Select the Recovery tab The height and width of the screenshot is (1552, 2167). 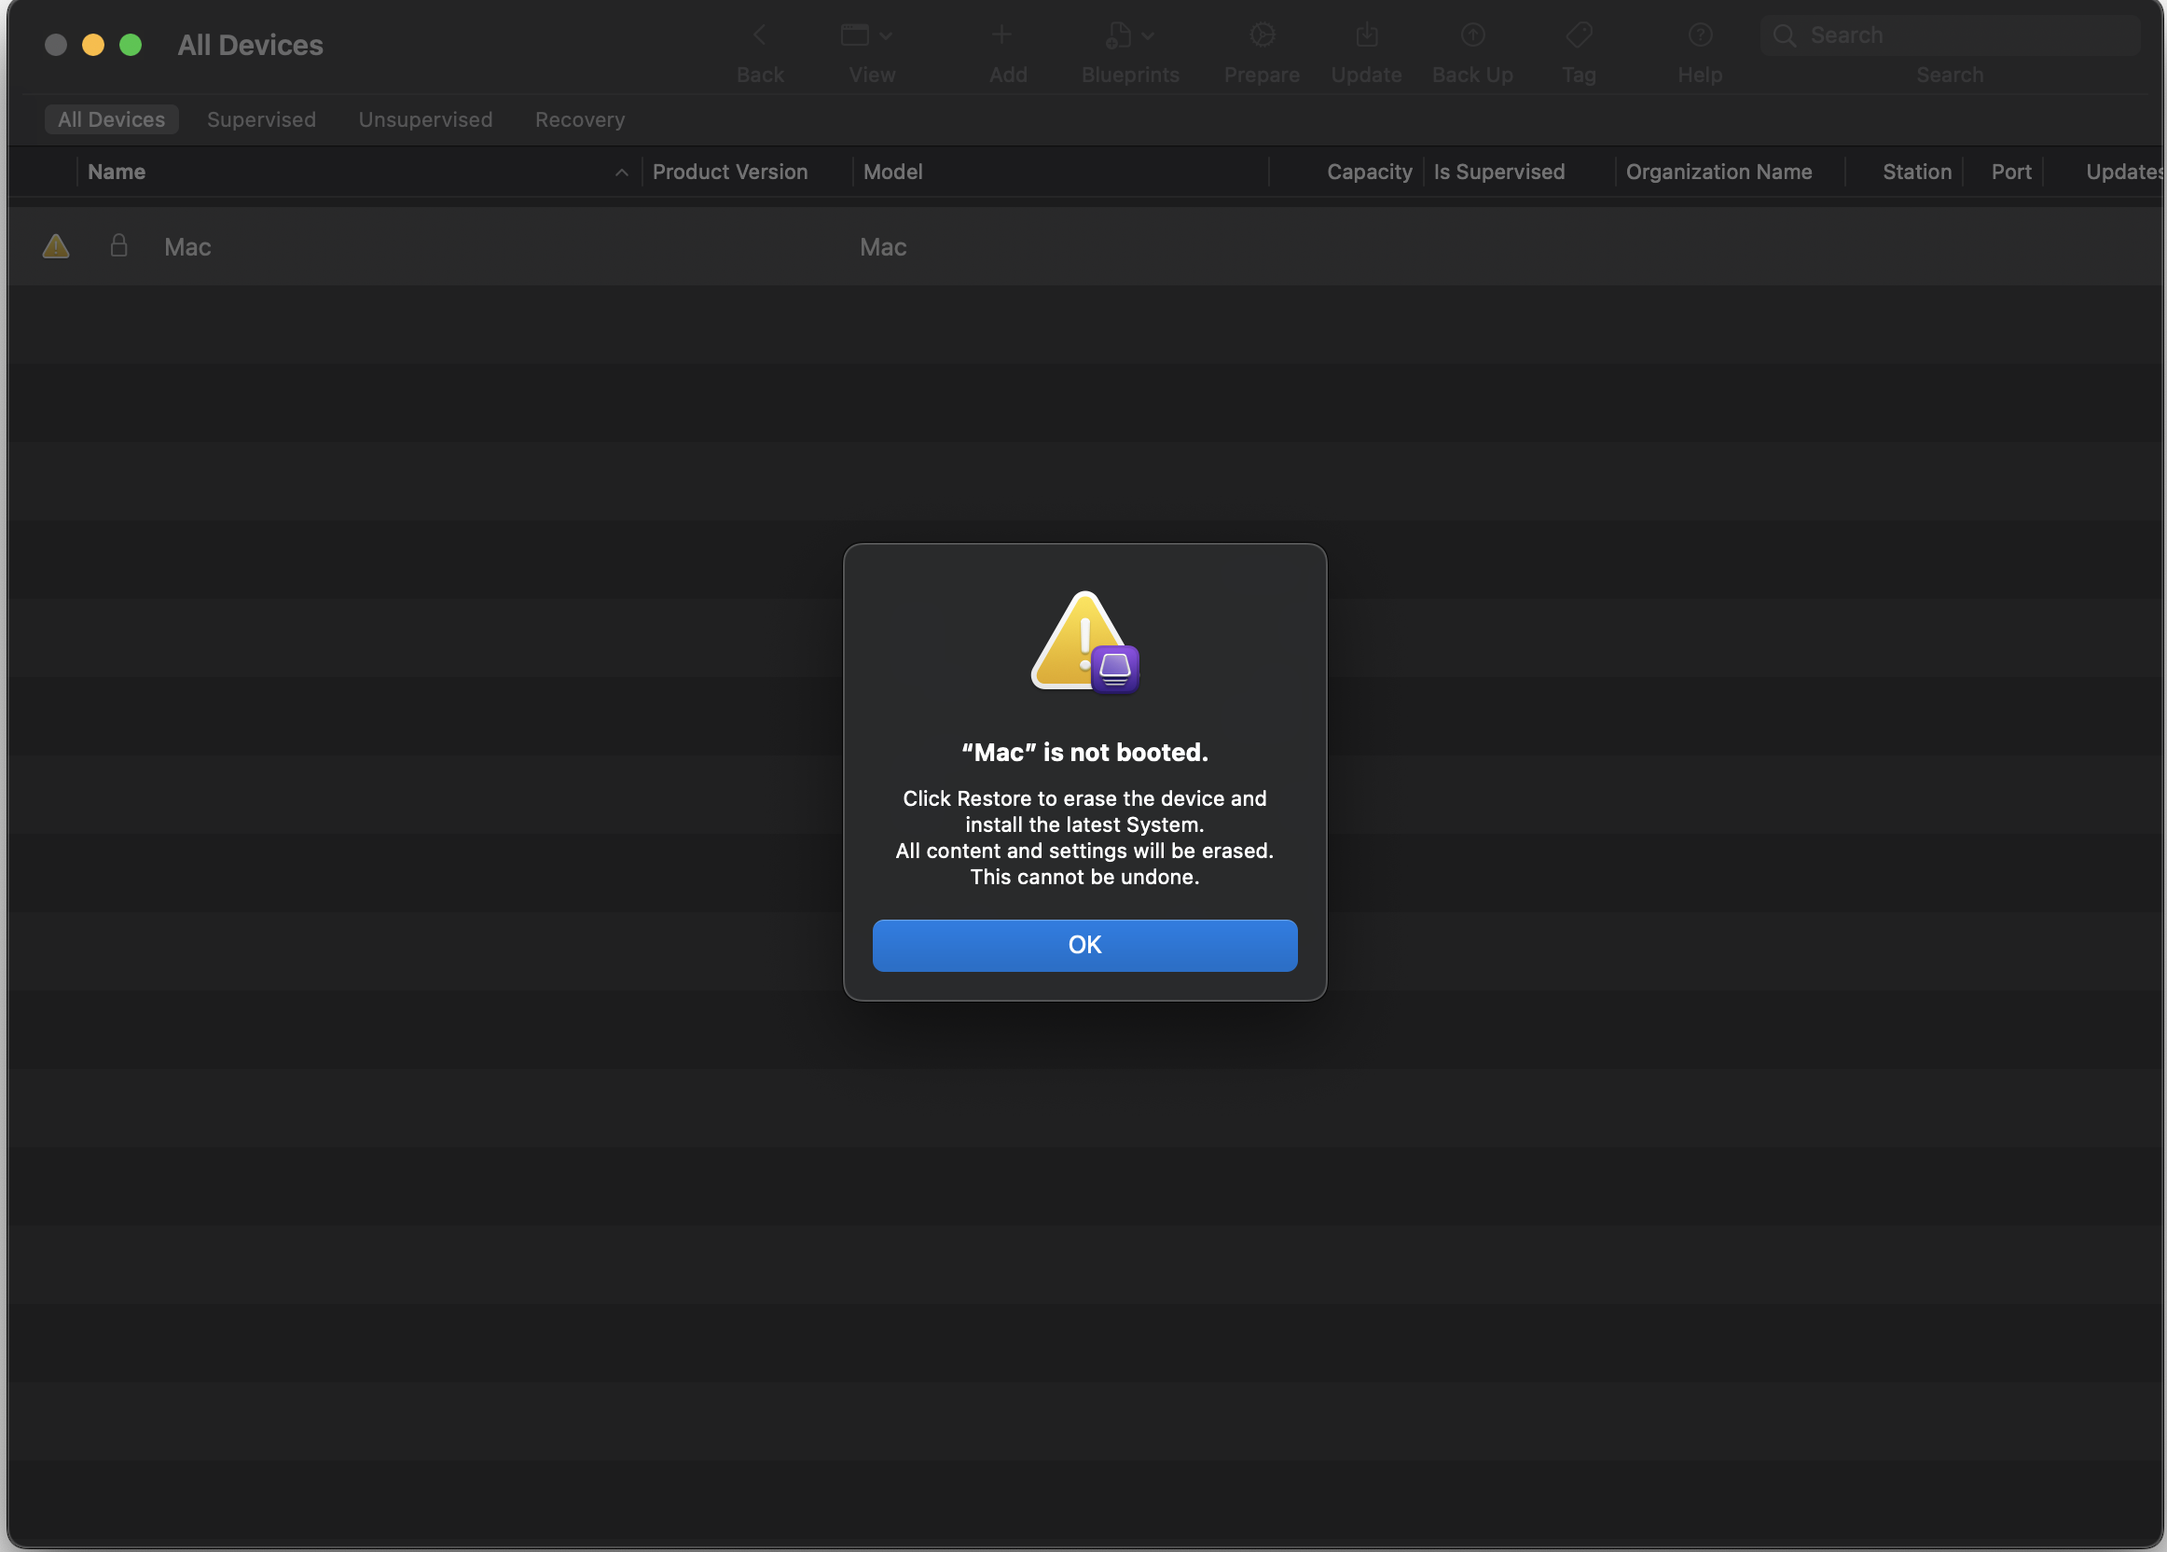[x=579, y=119]
